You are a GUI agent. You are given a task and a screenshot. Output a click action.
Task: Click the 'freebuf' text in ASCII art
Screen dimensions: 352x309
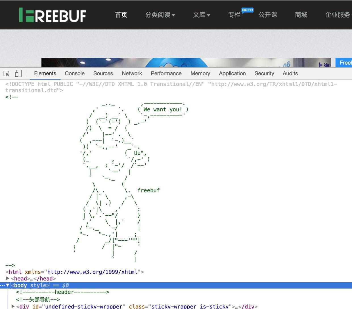(x=148, y=190)
